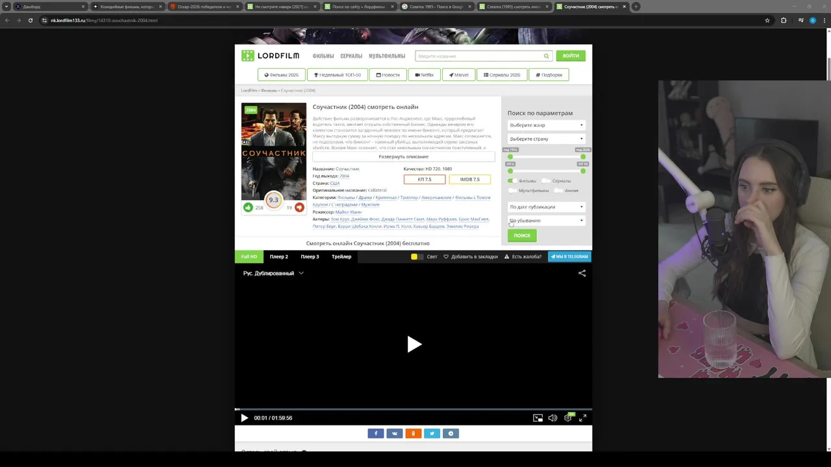Open Выберите жанр dropdown
The width and height of the screenshot is (831, 467).
pyautogui.click(x=547, y=125)
